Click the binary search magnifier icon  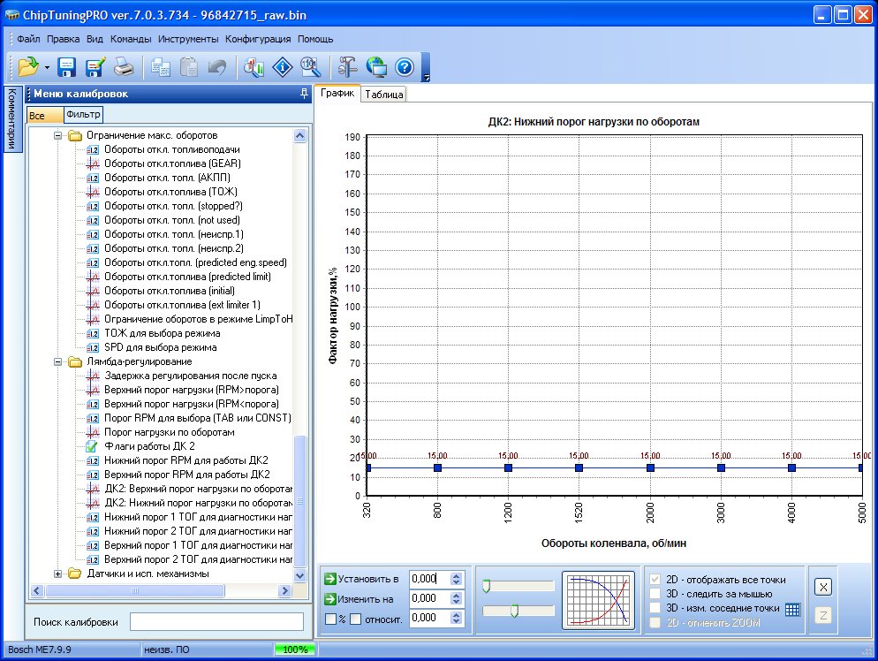click(309, 66)
